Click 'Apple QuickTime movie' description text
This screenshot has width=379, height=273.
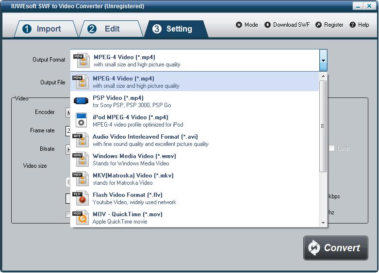(x=120, y=222)
